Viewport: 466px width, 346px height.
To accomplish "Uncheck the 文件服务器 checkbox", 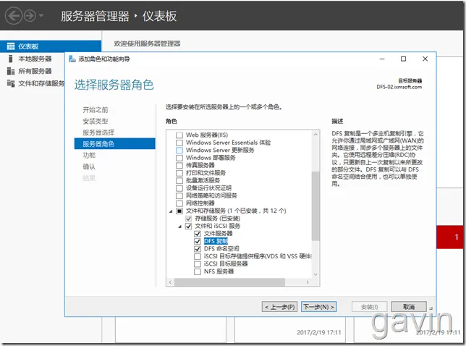I will pyautogui.click(x=198, y=234).
